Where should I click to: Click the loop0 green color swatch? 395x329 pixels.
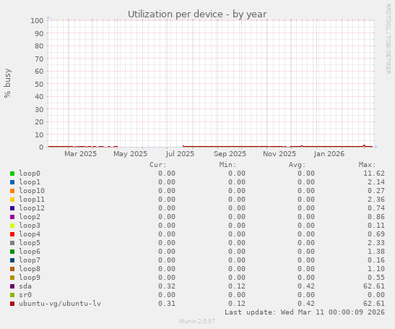click(x=12, y=174)
